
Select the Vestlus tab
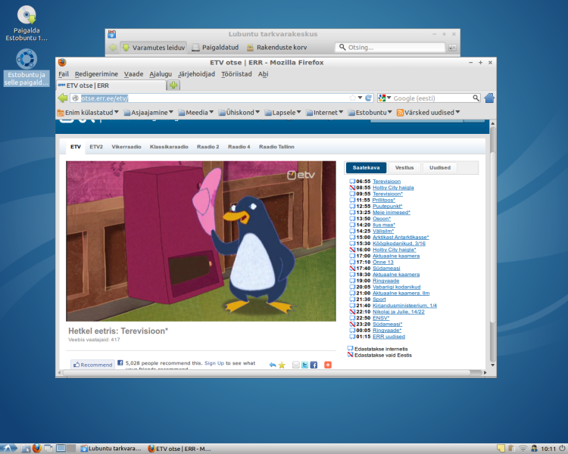coord(404,168)
